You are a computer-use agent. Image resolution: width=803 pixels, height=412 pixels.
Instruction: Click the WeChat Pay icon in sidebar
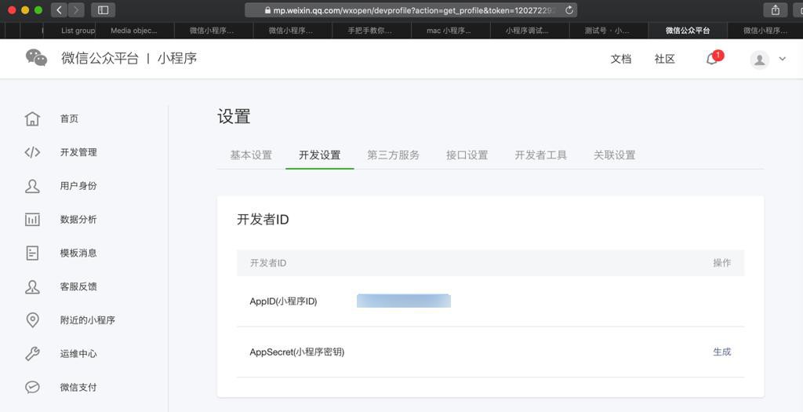click(32, 388)
